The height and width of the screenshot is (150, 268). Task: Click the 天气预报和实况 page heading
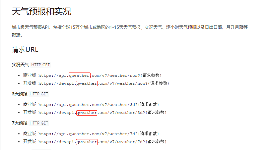[41, 12]
